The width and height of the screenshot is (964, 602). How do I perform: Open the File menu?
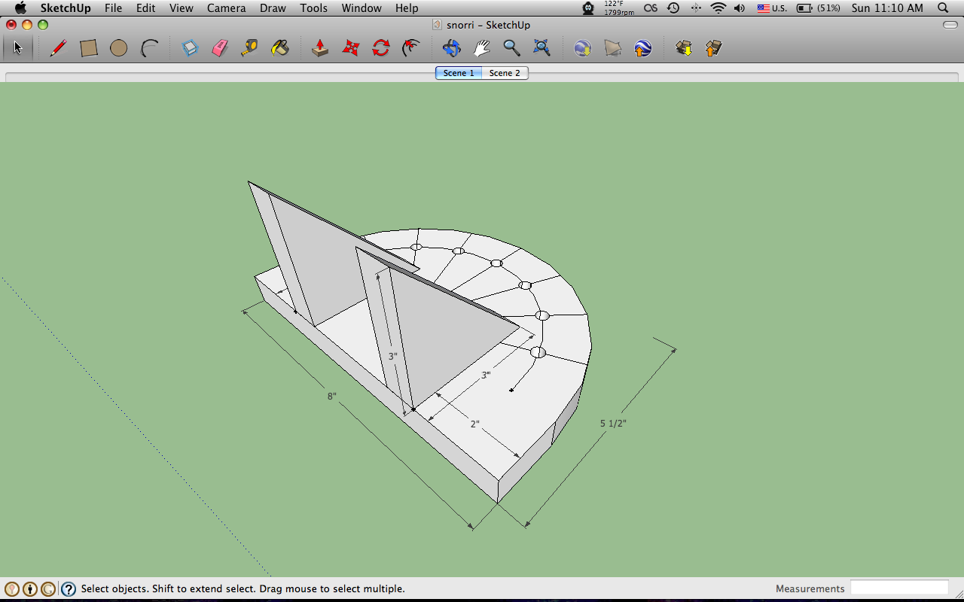113,8
